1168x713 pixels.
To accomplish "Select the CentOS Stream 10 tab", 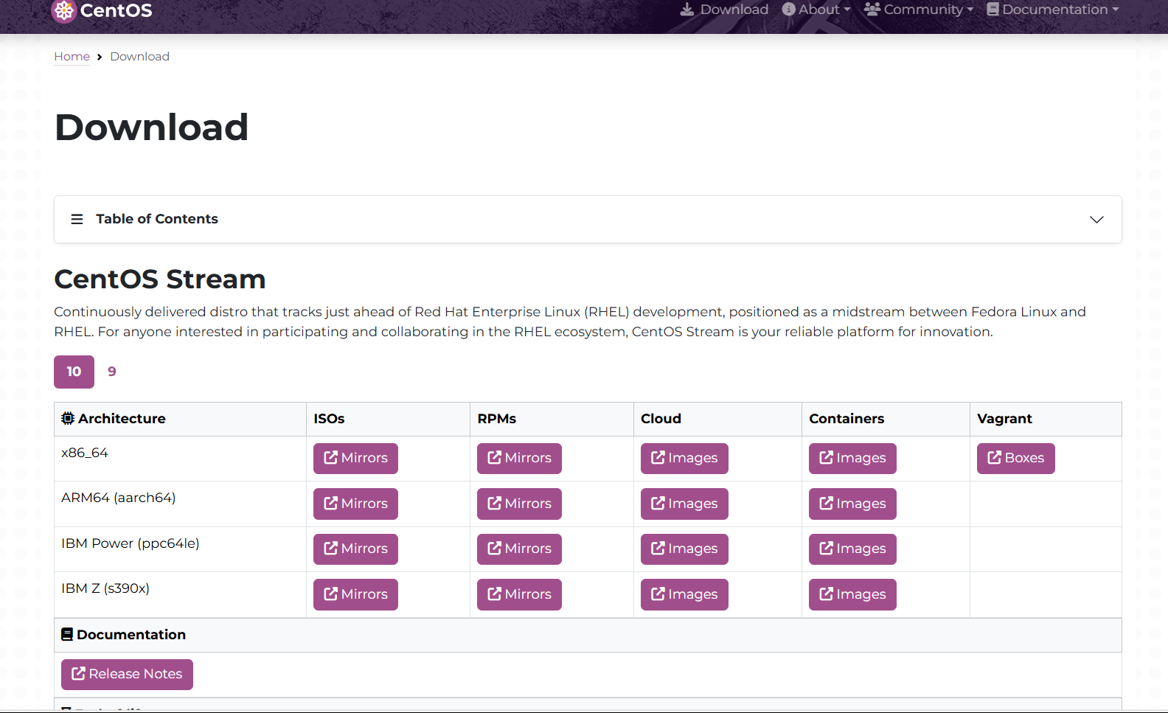I will click(74, 372).
